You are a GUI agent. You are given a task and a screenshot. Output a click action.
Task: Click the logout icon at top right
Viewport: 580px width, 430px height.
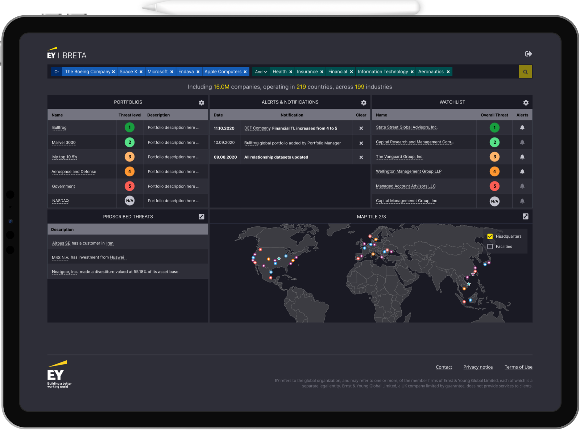tap(528, 54)
